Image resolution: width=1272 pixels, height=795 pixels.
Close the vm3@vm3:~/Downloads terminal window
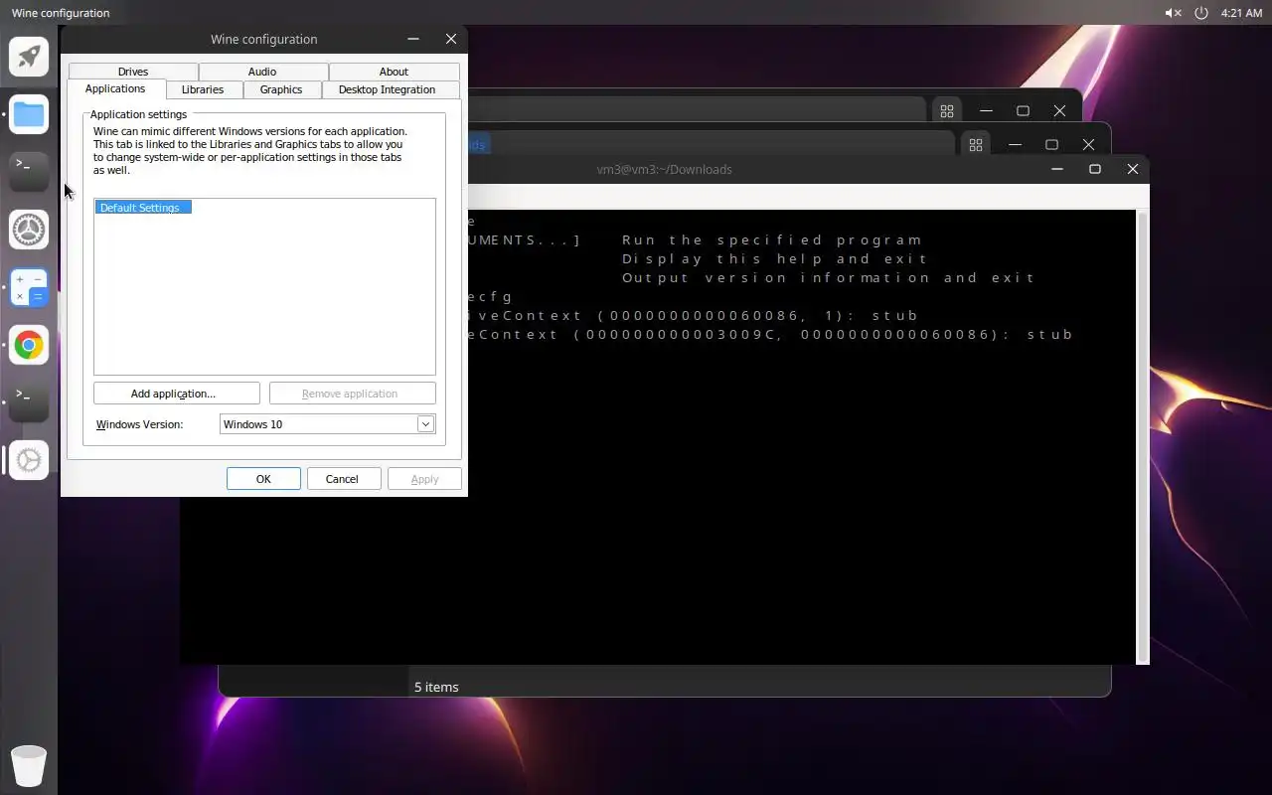coord(1133,169)
